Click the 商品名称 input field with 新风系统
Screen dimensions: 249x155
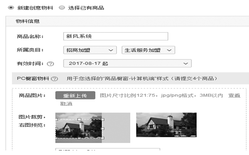[x=116, y=36]
